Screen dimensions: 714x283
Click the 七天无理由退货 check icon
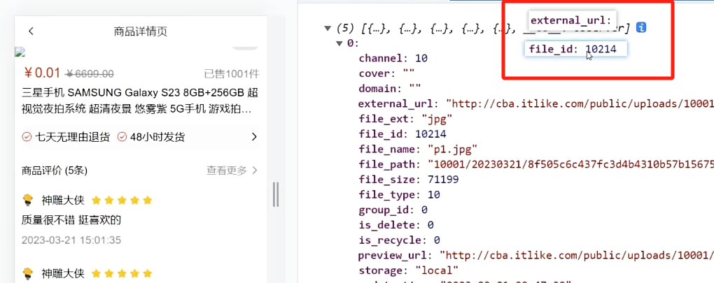[x=27, y=137]
